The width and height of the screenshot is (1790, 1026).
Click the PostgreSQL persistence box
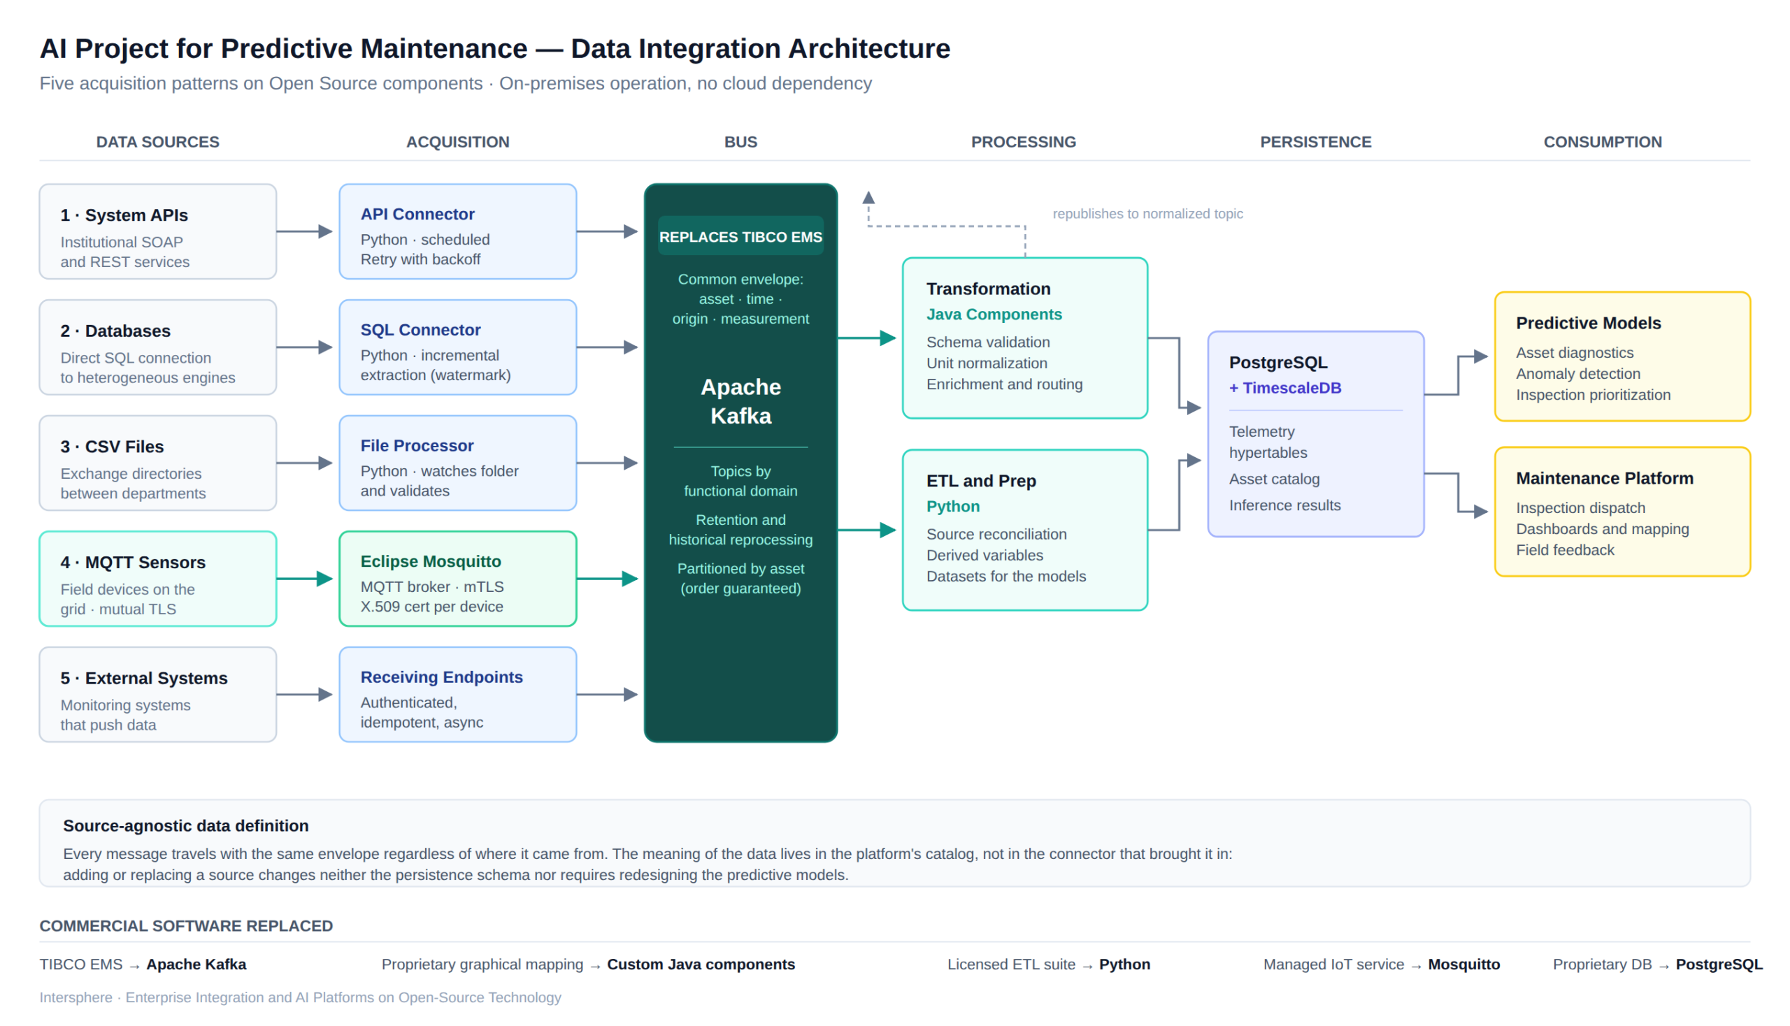pos(1315,434)
